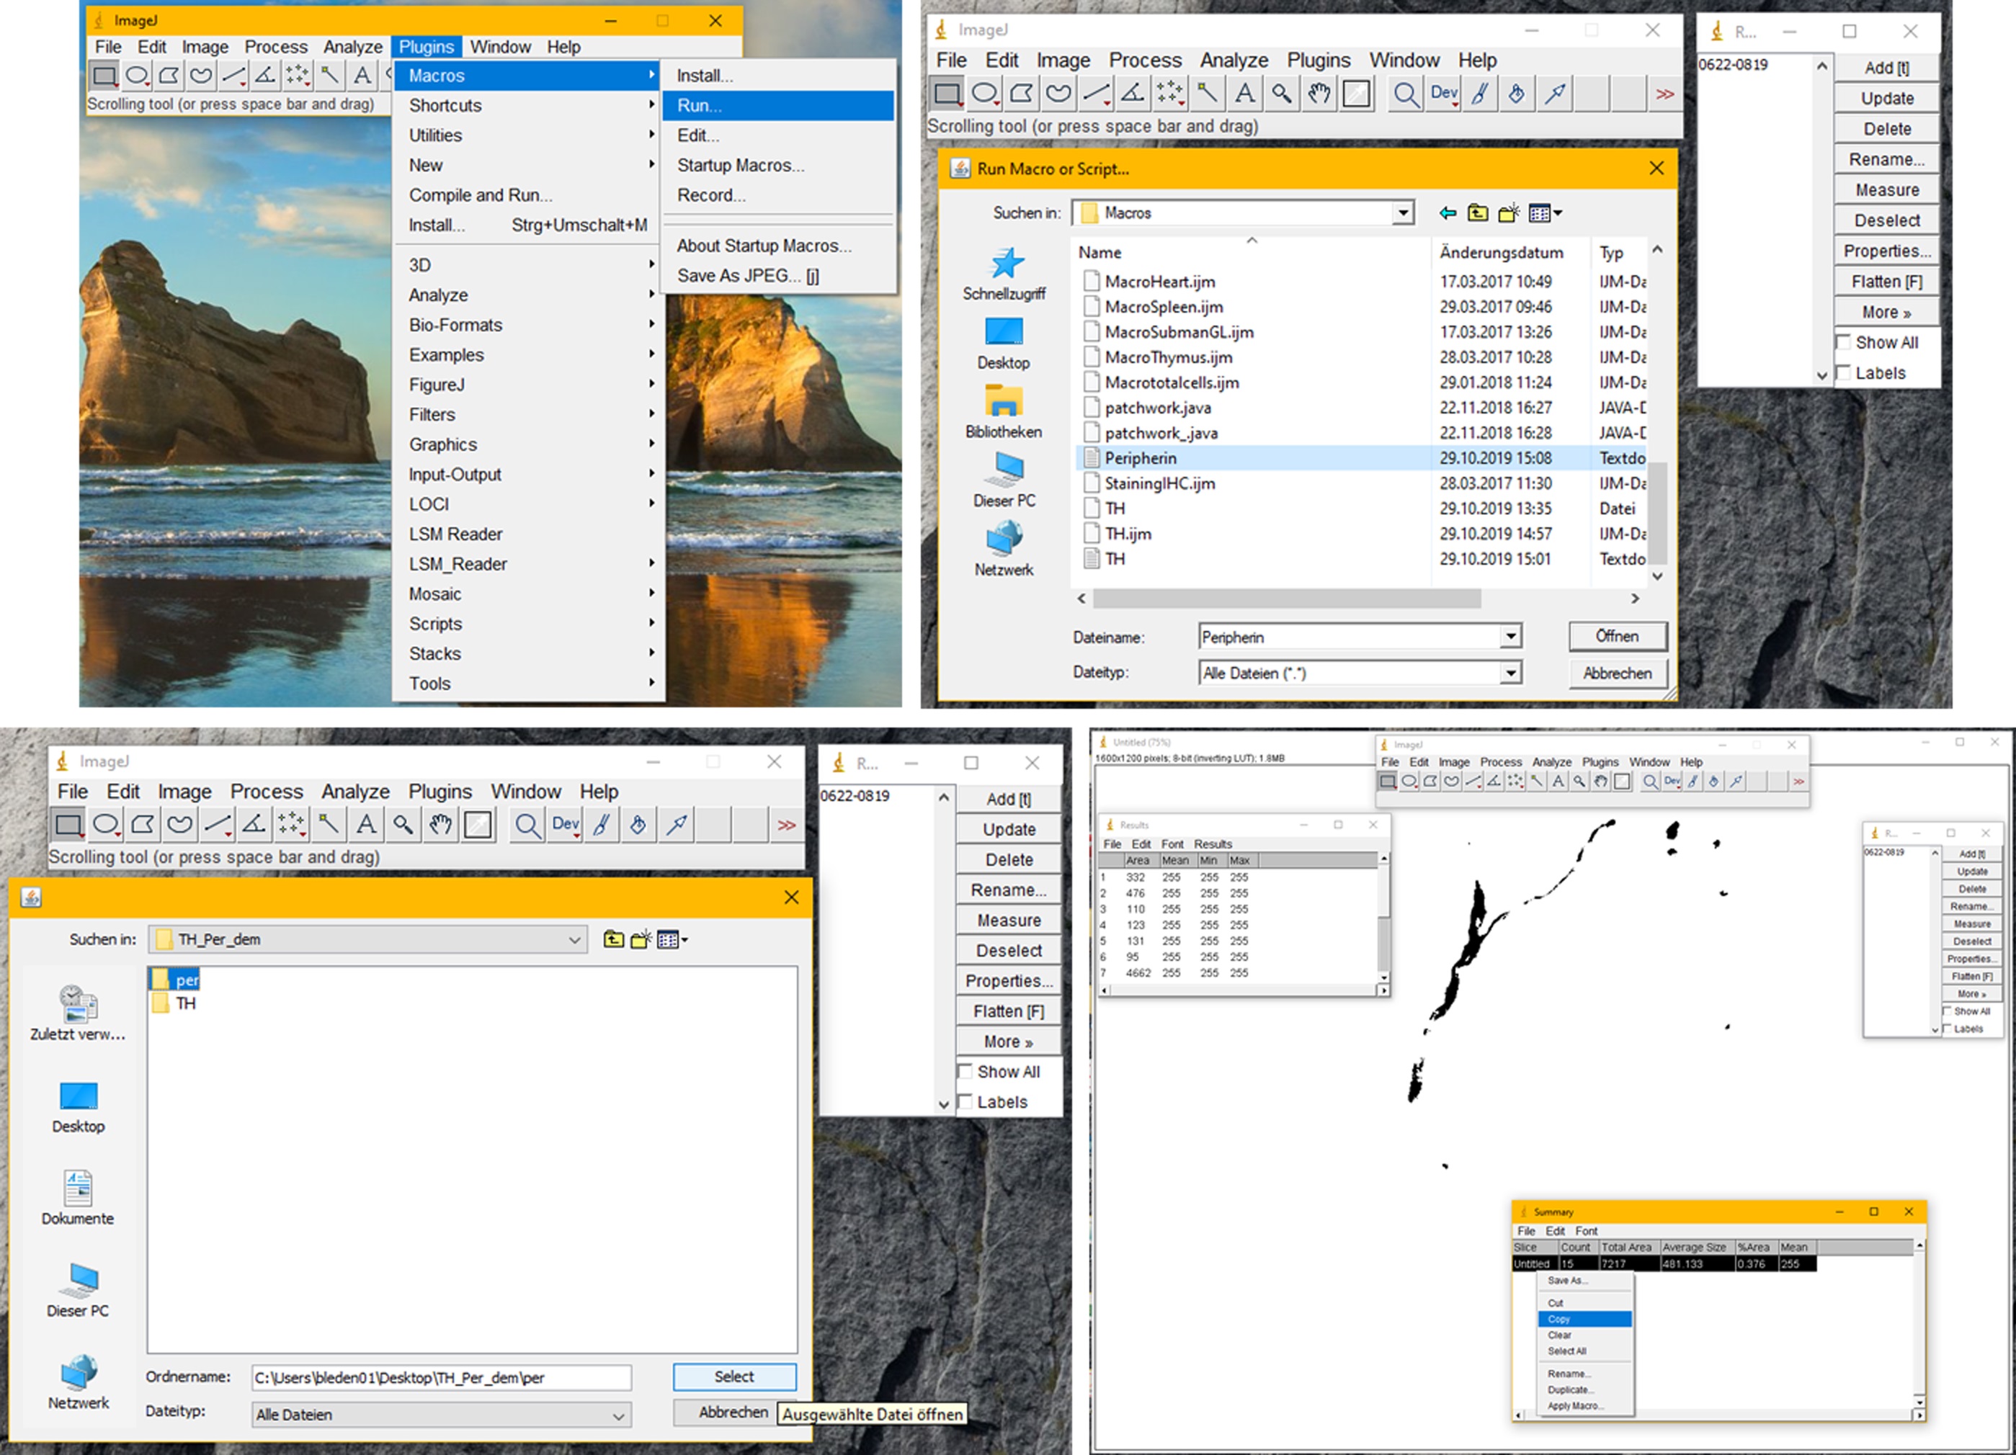Enable Show All in ROI Manager beside Run Macro dialog
The width and height of the screenshot is (2016, 1455).
pyautogui.click(x=1845, y=342)
